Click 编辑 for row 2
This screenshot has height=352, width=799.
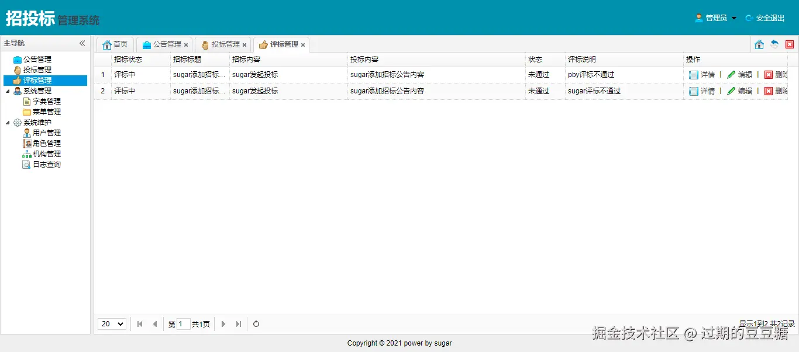pyautogui.click(x=739, y=91)
